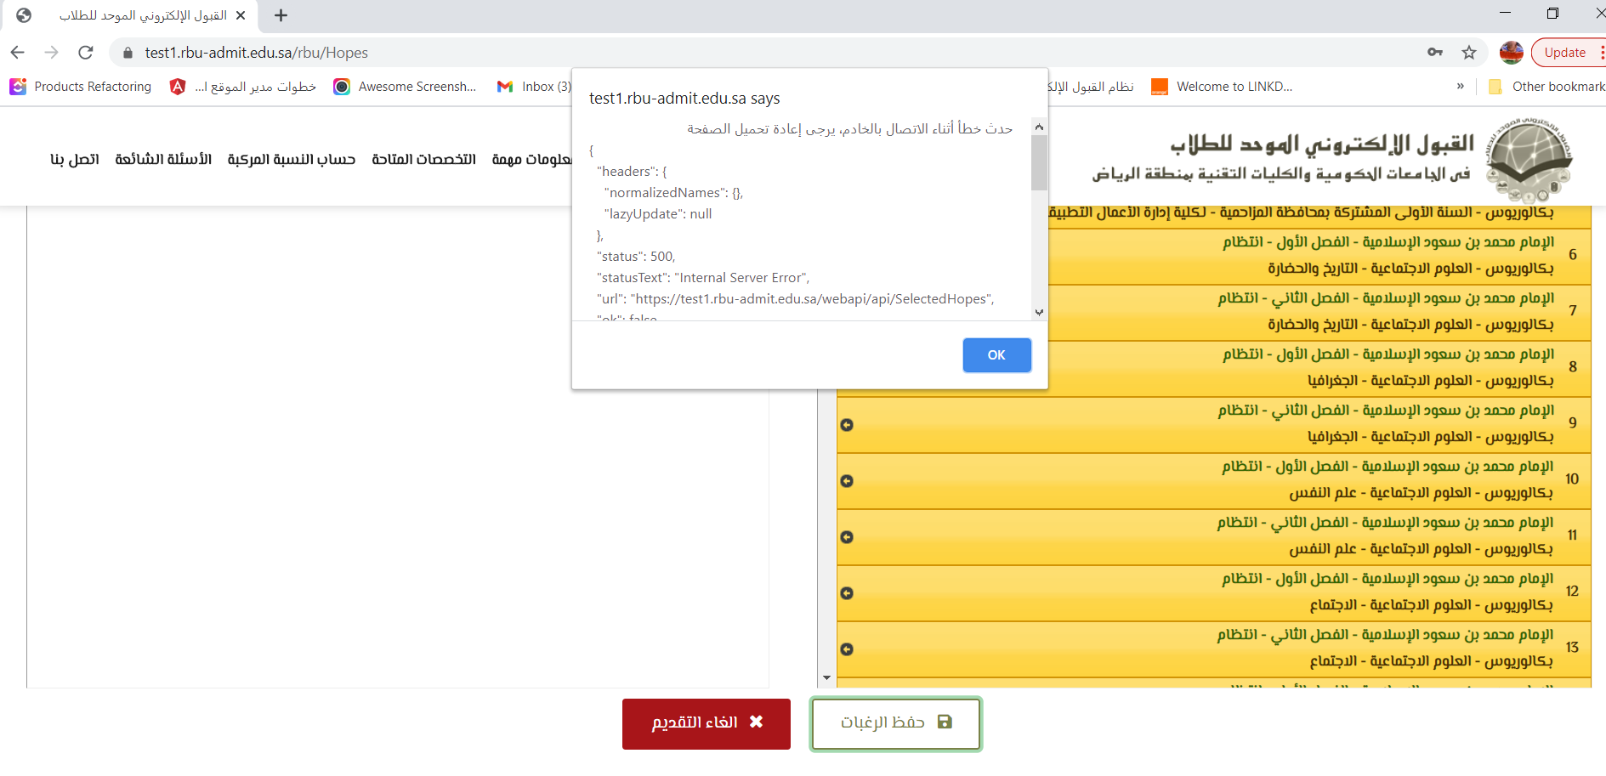
Task: Click arrow icon on wish row 10
Action: [x=847, y=481]
